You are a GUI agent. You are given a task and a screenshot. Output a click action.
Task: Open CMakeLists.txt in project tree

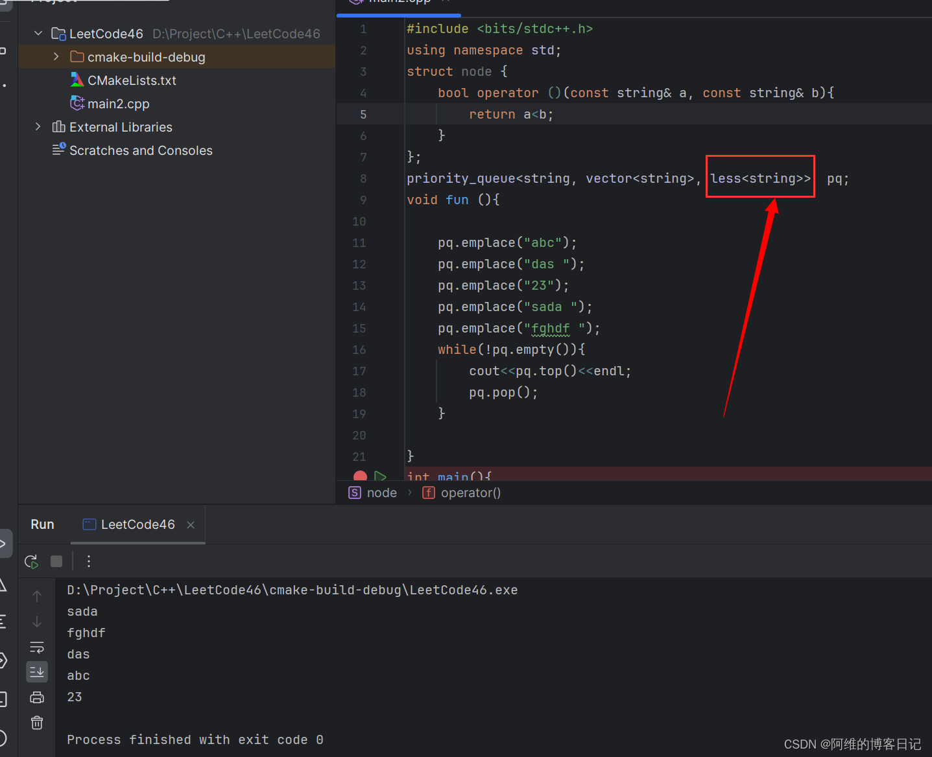pos(132,80)
